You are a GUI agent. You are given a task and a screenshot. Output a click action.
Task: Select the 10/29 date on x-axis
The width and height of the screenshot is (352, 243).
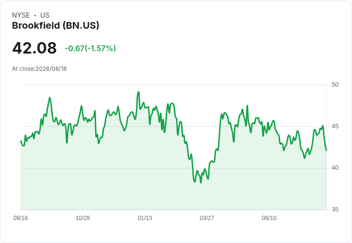click(x=83, y=218)
